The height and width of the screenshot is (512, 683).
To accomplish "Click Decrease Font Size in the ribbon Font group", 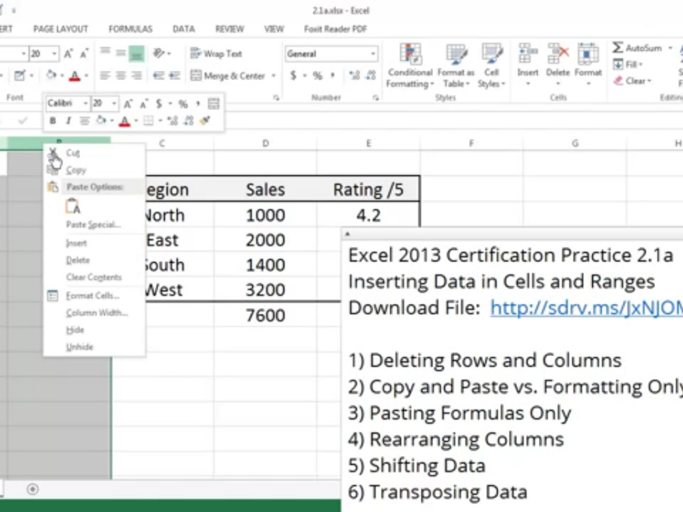I will pos(83,53).
